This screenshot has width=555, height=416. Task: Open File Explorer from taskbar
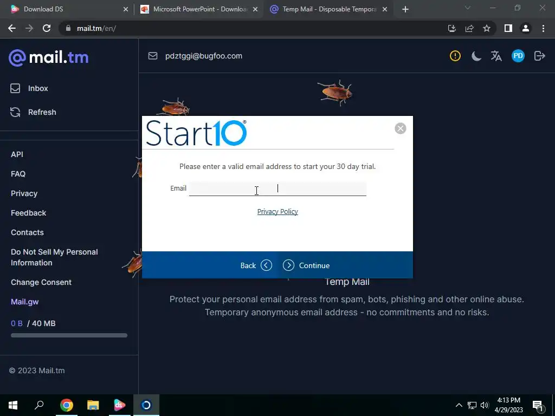[x=93, y=405]
